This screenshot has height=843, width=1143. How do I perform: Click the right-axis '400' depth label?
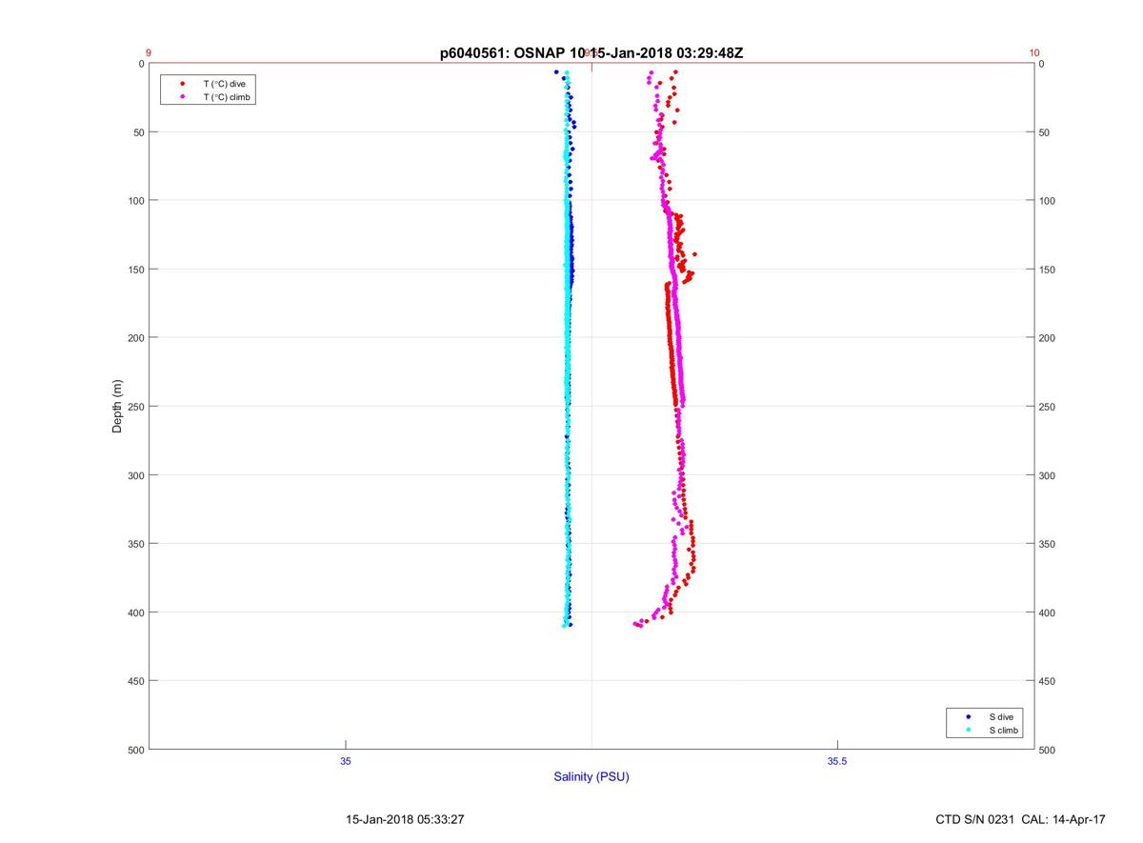click(1048, 612)
